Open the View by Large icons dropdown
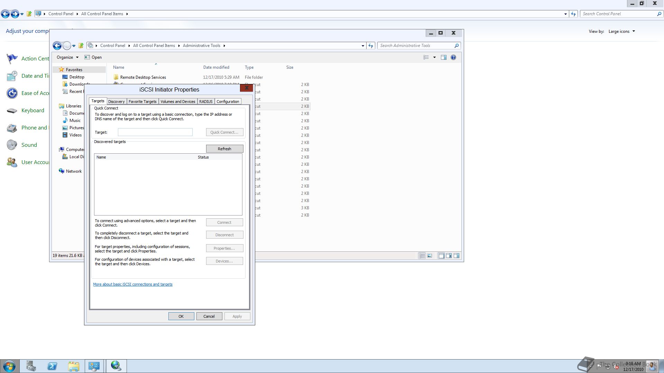Viewport: 664px width, 373px height. (621, 31)
